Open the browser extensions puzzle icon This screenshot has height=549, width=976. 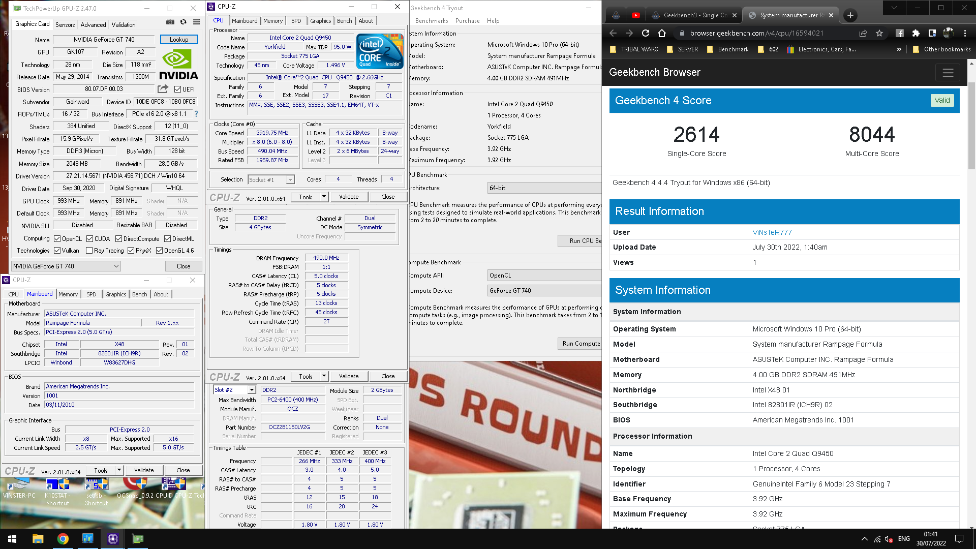(x=916, y=33)
